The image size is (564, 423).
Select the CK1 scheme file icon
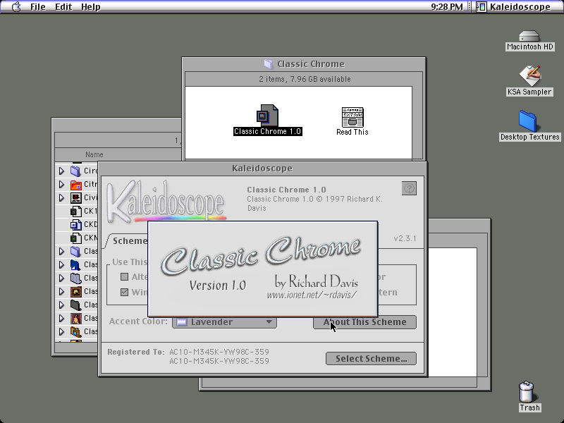[x=75, y=211]
